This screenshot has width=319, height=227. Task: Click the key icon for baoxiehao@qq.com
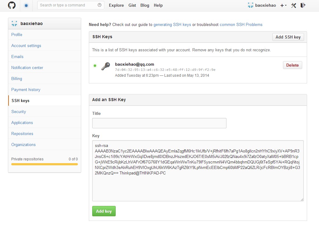click(x=106, y=66)
